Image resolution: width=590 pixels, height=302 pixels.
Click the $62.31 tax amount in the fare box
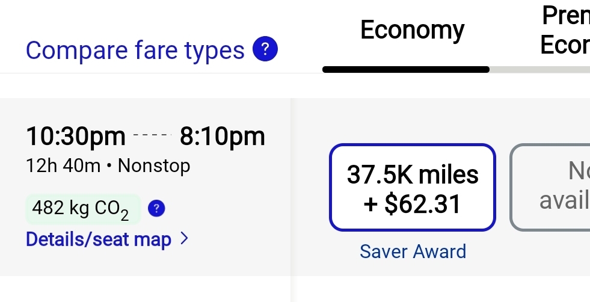pyautogui.click(x=423, y=204)
